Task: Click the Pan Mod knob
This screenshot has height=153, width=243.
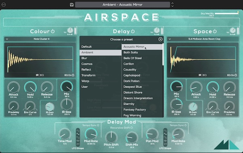Action: [x=152, y=134]
